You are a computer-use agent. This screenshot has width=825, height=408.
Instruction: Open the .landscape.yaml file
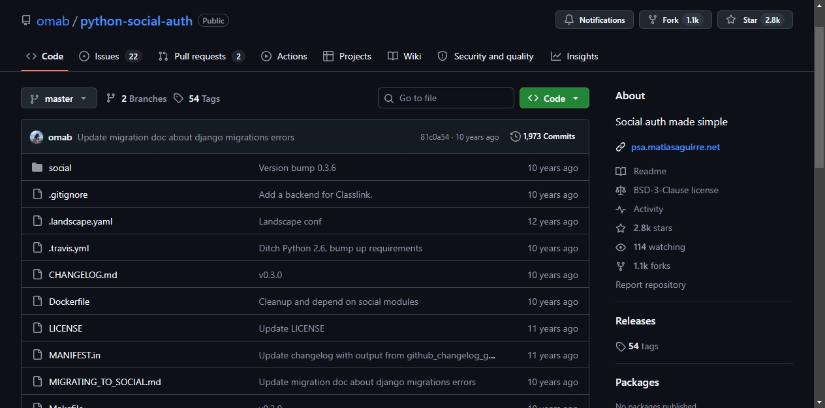point(80,221)
